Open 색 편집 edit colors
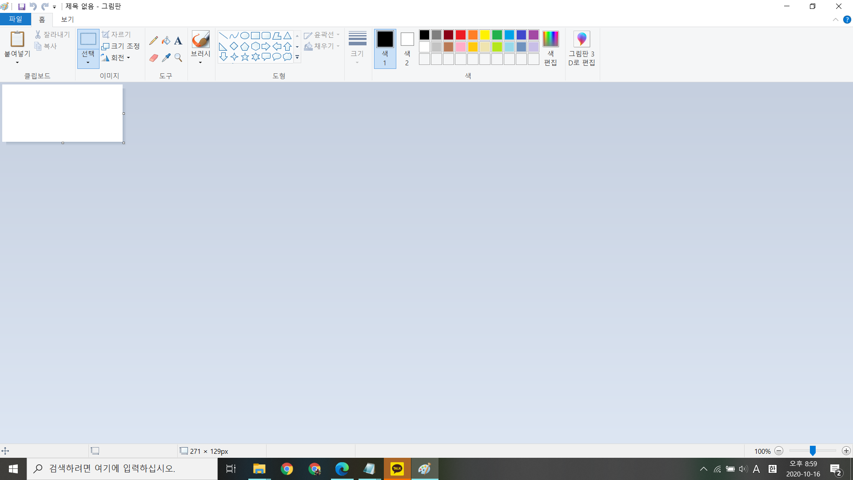This screenshot has width=853, height=480. (550, 48)
